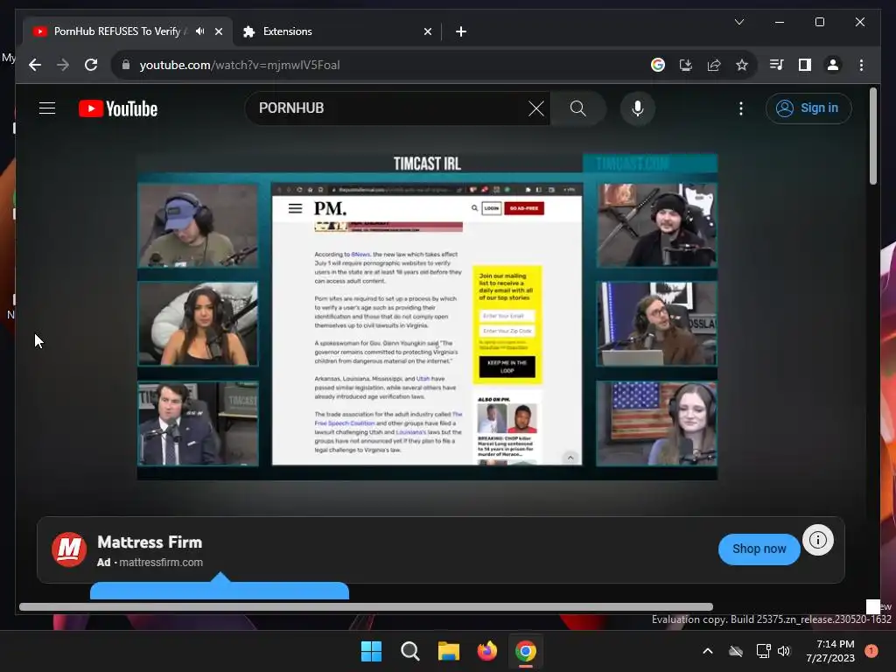Click the YouTube search magnifier button
The image size is (896, 672).
tap(578, 108)
